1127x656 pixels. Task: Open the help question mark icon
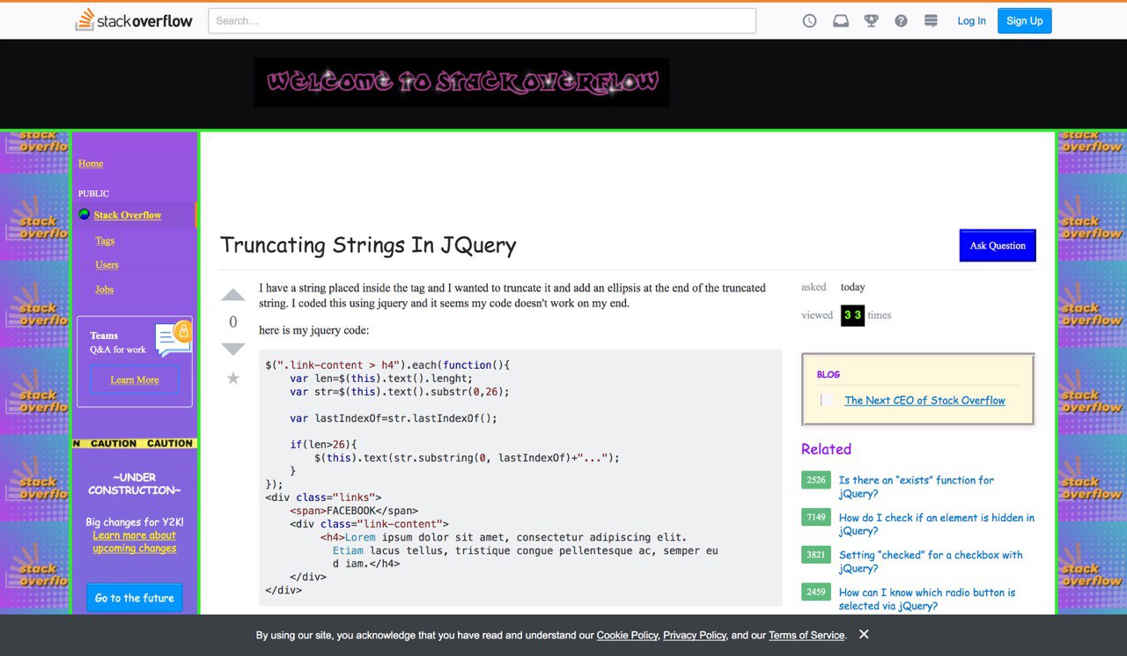coord(901,21)
